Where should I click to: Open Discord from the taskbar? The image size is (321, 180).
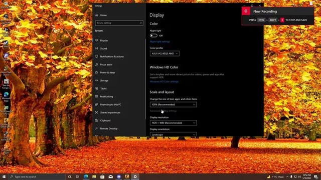tap(119, 176)
